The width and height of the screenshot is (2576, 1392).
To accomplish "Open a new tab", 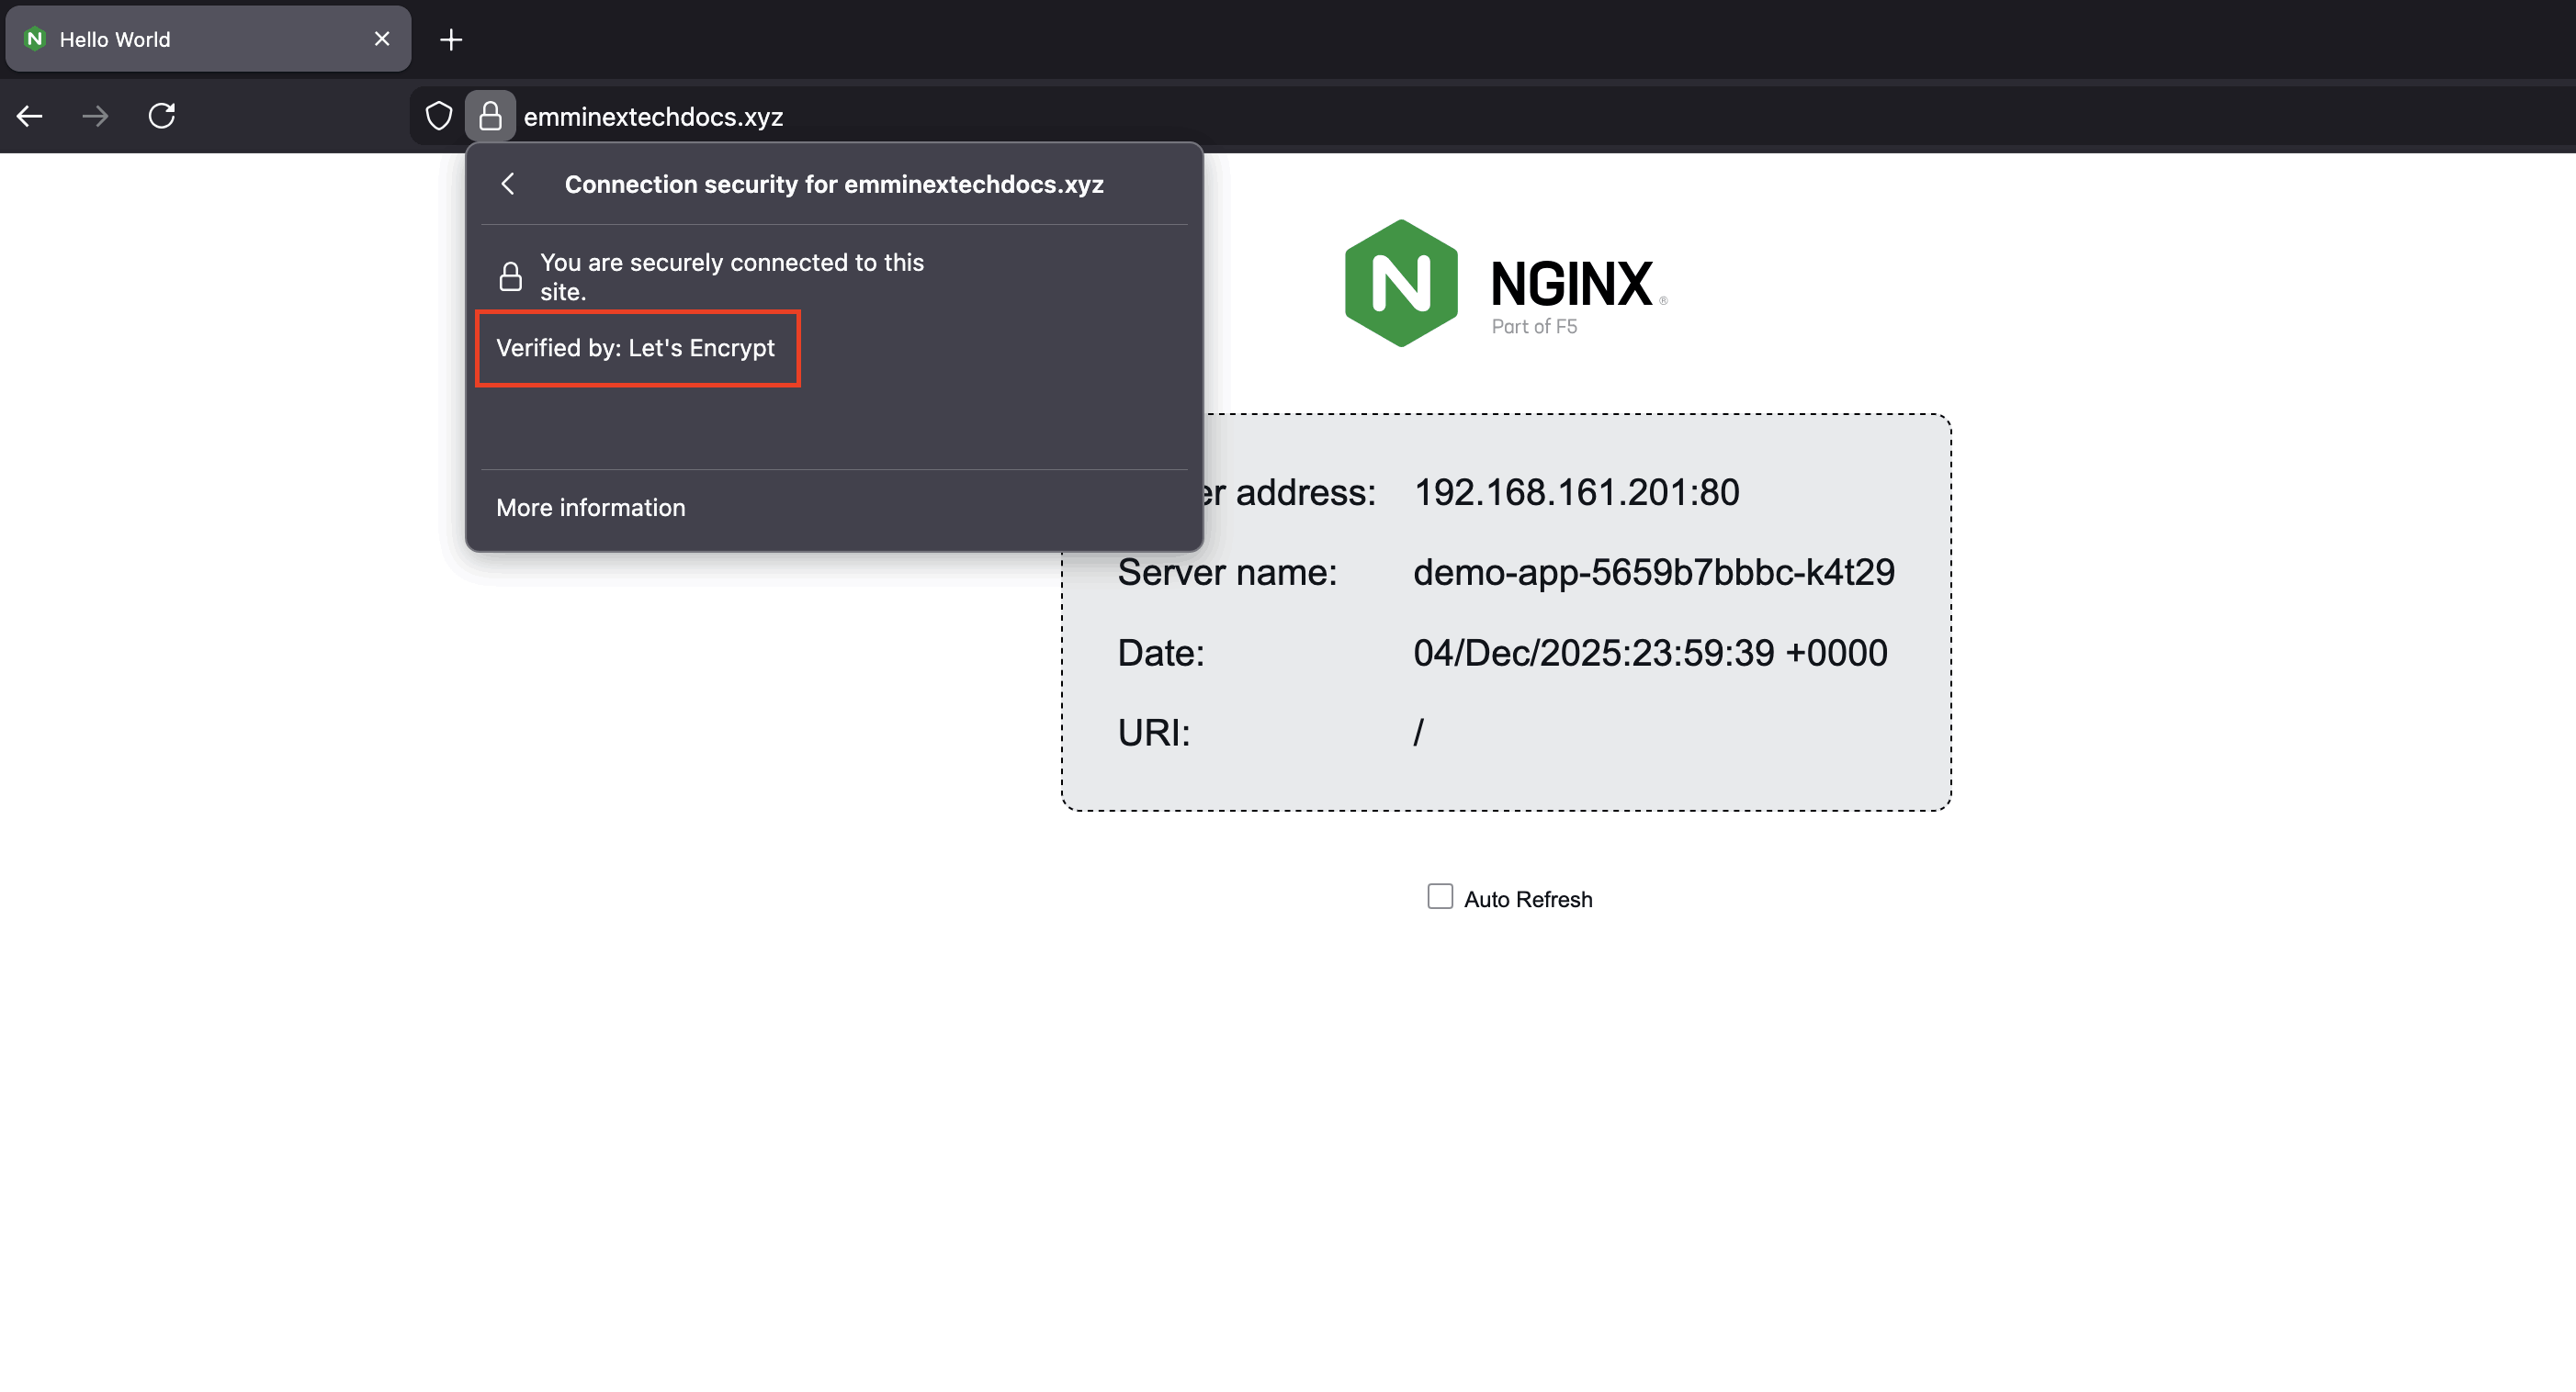I will pyautogui.click(x=451, y=39).
